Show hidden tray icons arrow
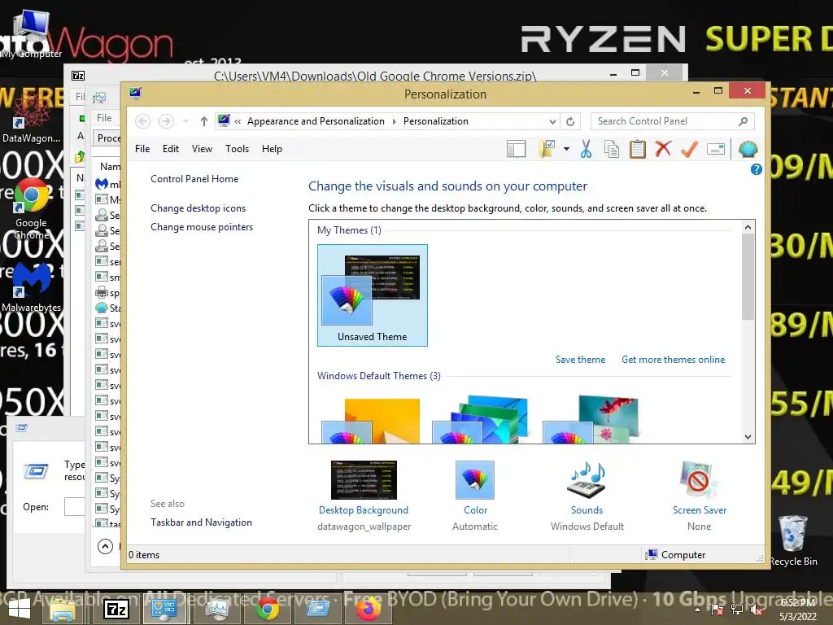833x625 pixels. (697, 610)
